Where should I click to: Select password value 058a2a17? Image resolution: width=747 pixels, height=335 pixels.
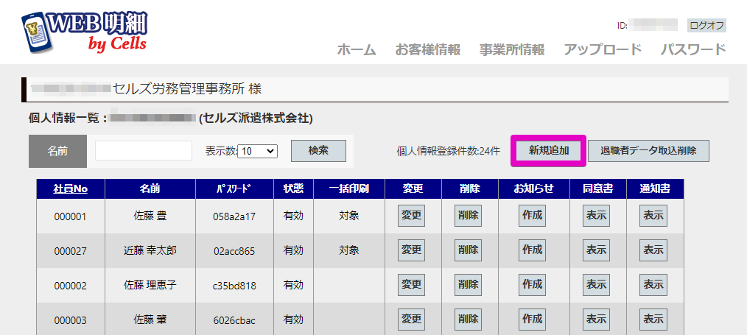[234, 216]
